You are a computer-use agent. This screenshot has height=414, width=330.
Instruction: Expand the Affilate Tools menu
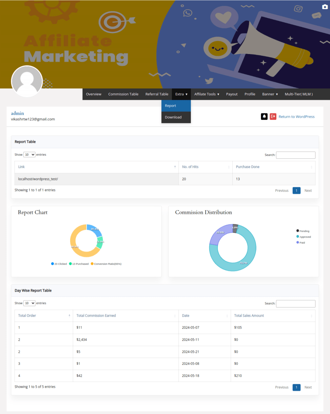pyautogui.click(x=207, y=94)
